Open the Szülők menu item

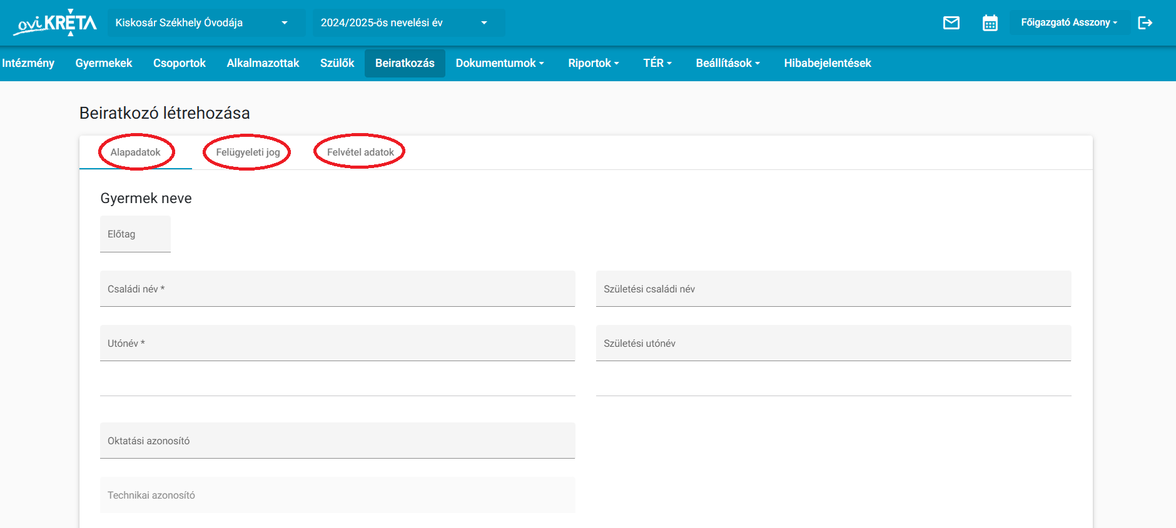pyautogui.click(x=337, y=63)
